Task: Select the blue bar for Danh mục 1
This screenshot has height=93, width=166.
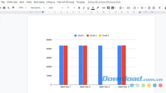Action: pyautogui.click(x=61, y=65)
